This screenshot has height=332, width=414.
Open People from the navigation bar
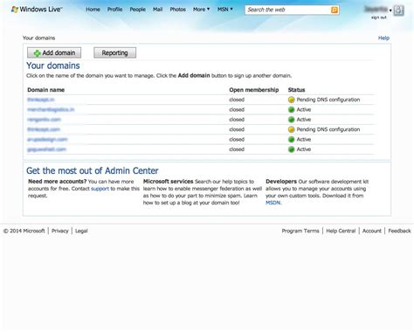pyautogui.click(x=138, y=10)
